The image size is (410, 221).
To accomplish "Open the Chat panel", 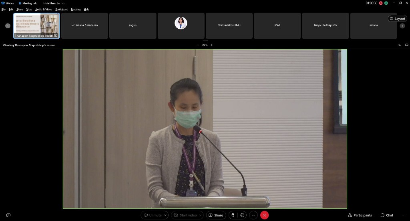I will [x=387, y=215].
